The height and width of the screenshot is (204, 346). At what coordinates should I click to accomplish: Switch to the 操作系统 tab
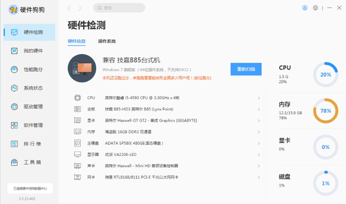point(107,41)
